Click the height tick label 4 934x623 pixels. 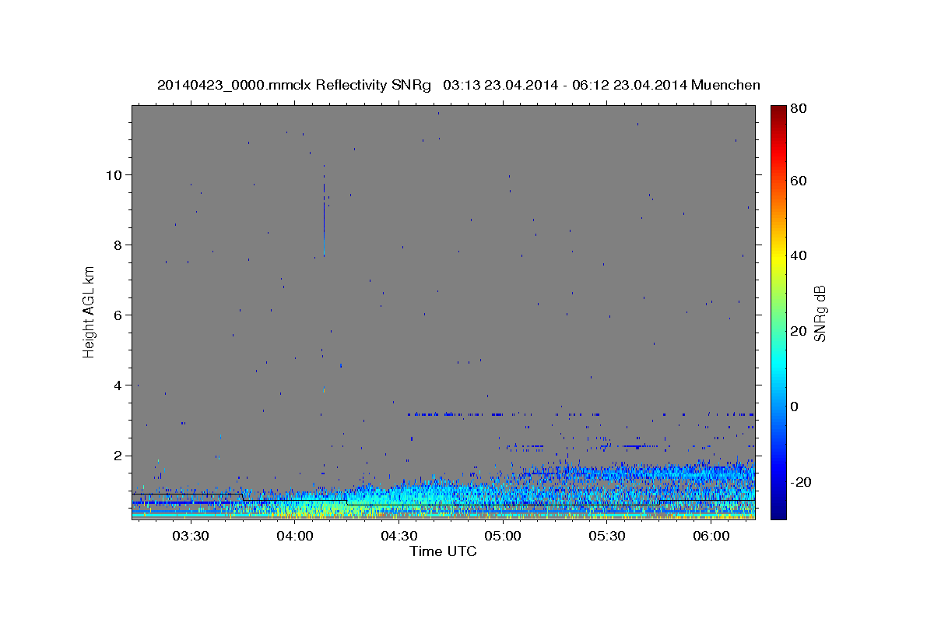click(x=118, y=385)
